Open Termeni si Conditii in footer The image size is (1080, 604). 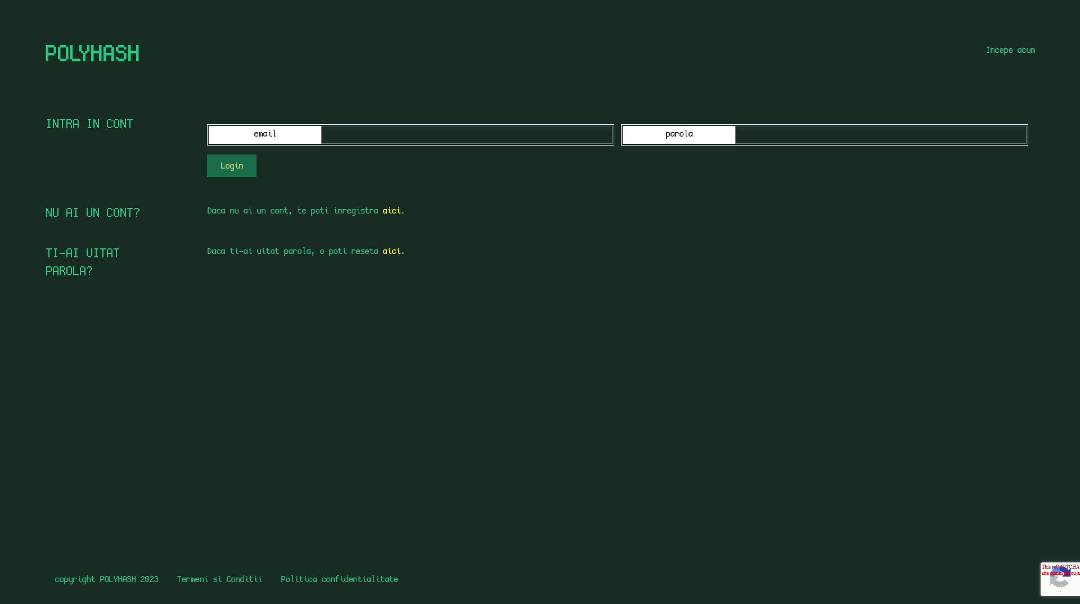[219, 579]
